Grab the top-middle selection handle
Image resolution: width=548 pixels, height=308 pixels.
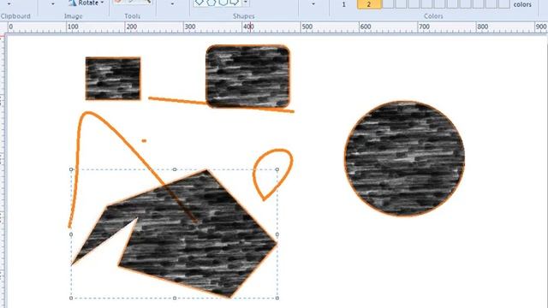[x=175, y=169]
